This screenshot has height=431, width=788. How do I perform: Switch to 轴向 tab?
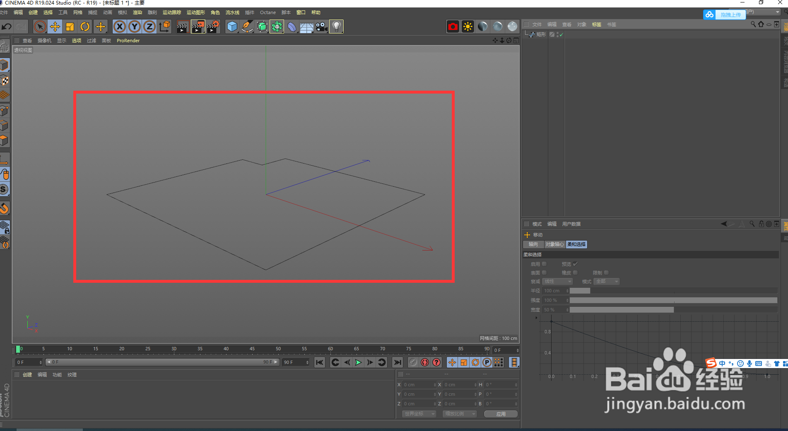tap(533, 244)
